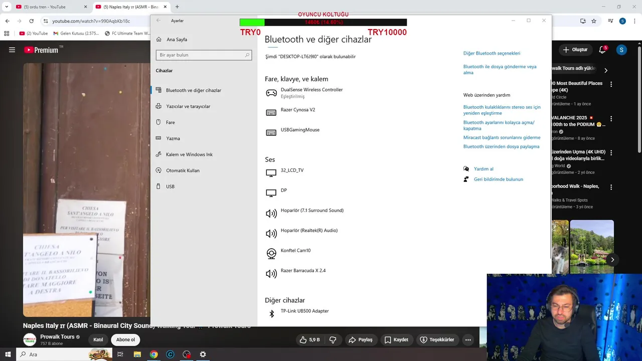Open Chrome tab search dropdown
The height and width of the screenshot is (361, 642).
click(7, 7)
